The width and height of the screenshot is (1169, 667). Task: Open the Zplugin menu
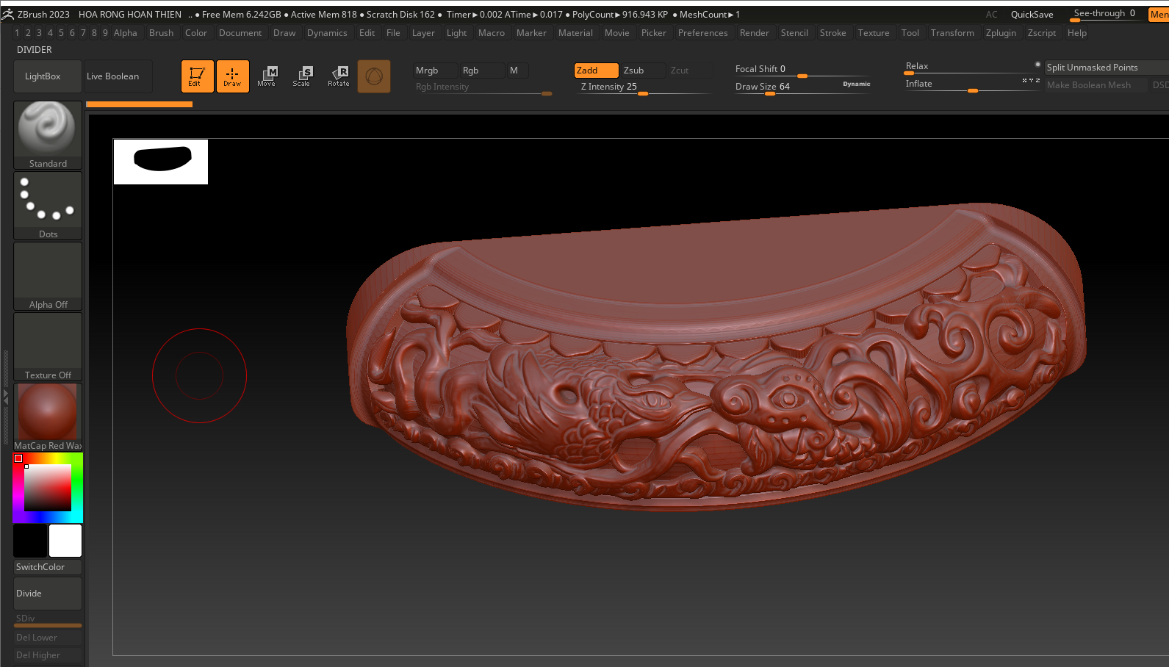[x=1001, y=33]
